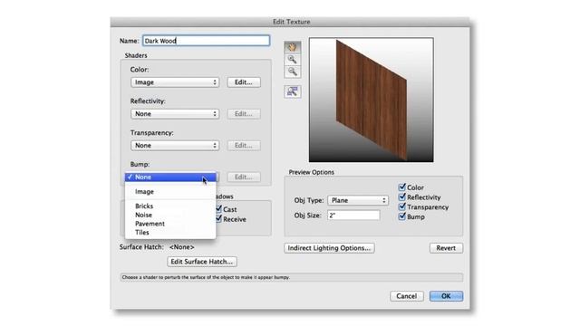Select the pan hand tool
Viewport: 580px width, 326px height.
tap(292, 47)
